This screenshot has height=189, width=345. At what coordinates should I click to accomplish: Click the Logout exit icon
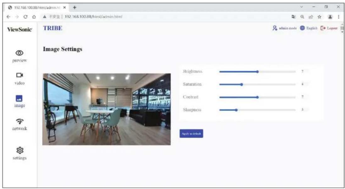pyautogui.click(x=323, y=28)
